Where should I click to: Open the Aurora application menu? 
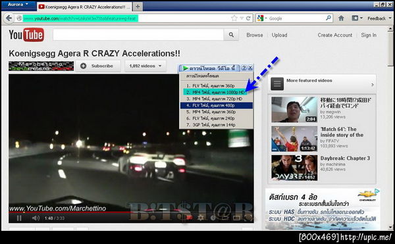click(x=18, y=5)
